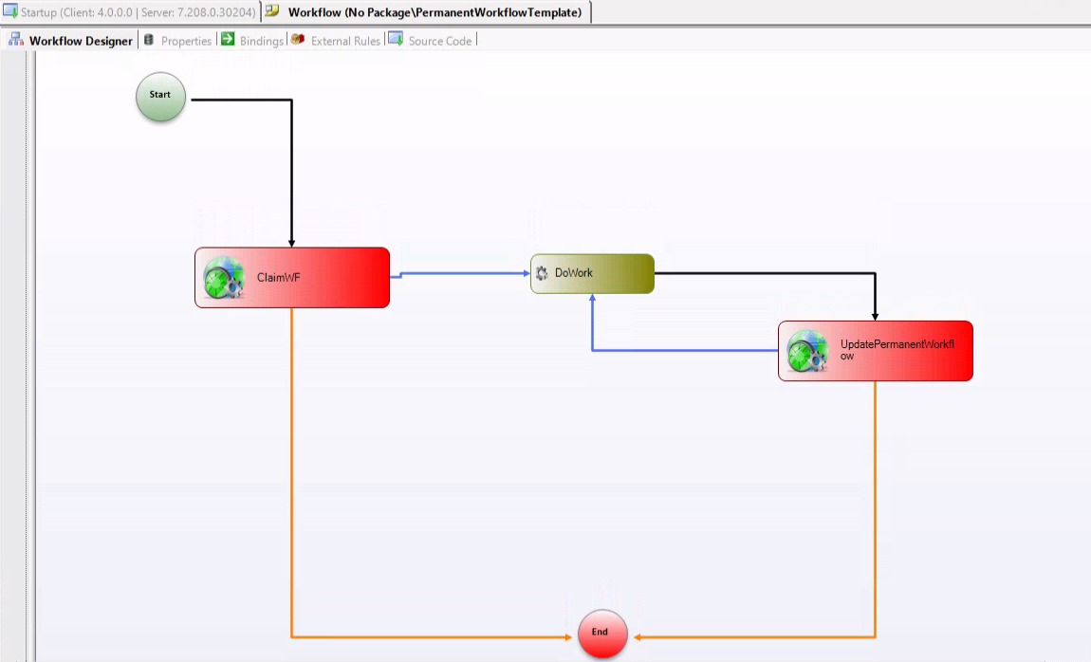Click the Workflow Designer diagram icon
Screen dimensions: 1091x662
[x=16, y=40]
